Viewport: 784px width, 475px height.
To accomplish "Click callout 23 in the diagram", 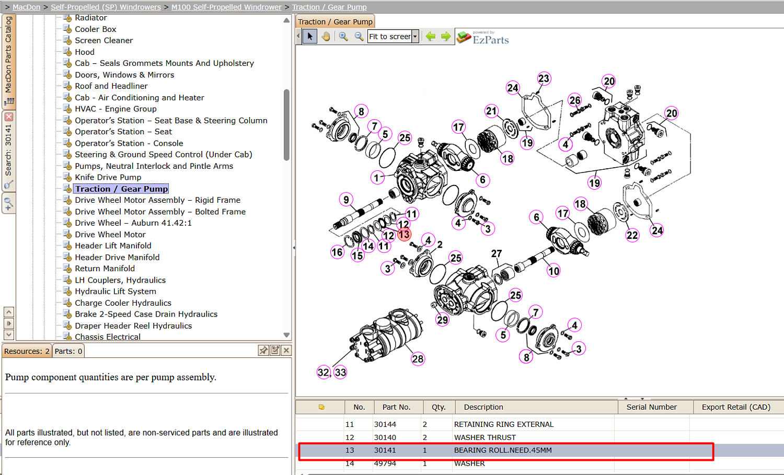I will 544,78.
